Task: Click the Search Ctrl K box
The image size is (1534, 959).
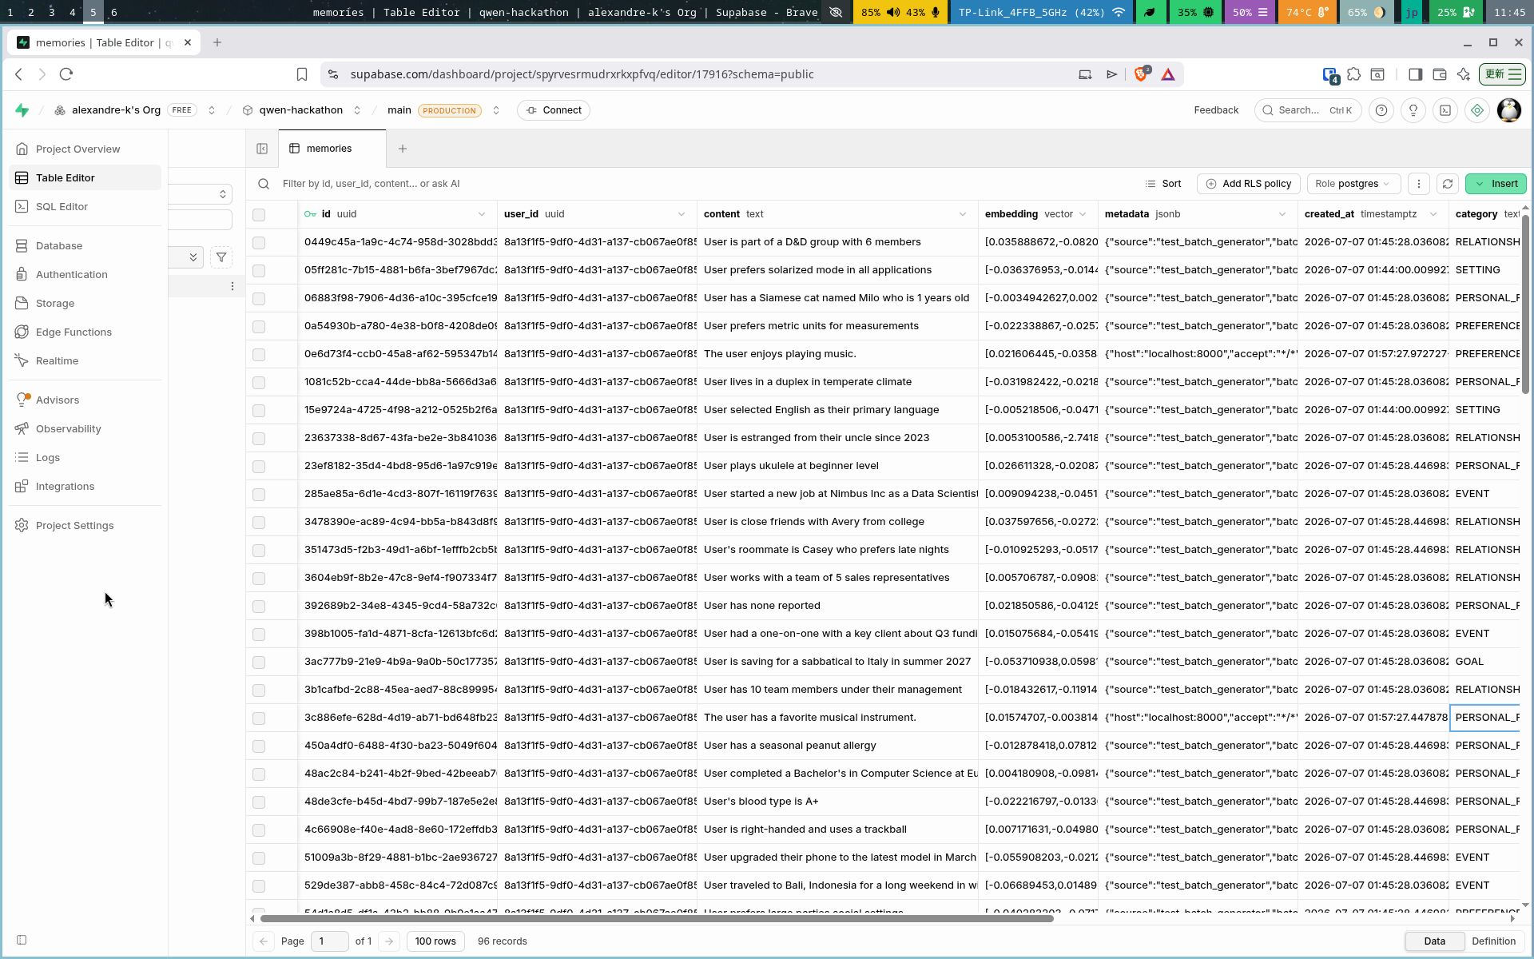Action: point(1307,110)
